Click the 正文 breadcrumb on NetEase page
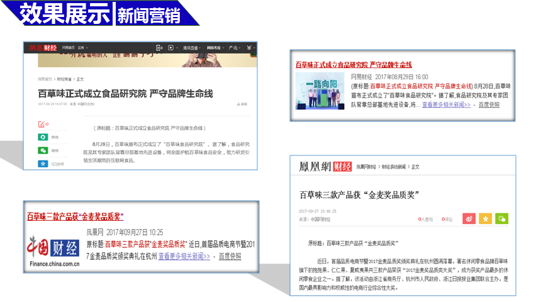Screen dimensions: 536x302 tap(80, 79)
